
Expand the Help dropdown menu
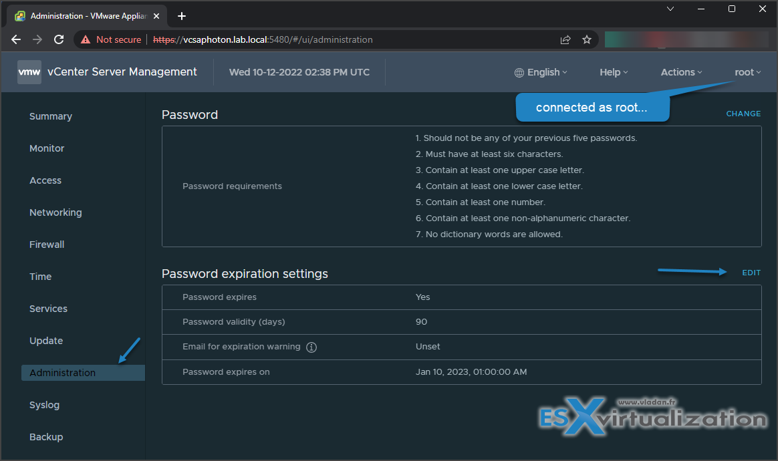[614, 72]
